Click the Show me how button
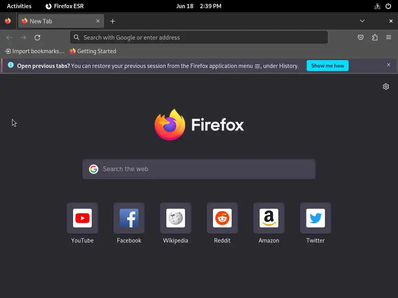The image size is (398, 298). click(x=327, y=66)
